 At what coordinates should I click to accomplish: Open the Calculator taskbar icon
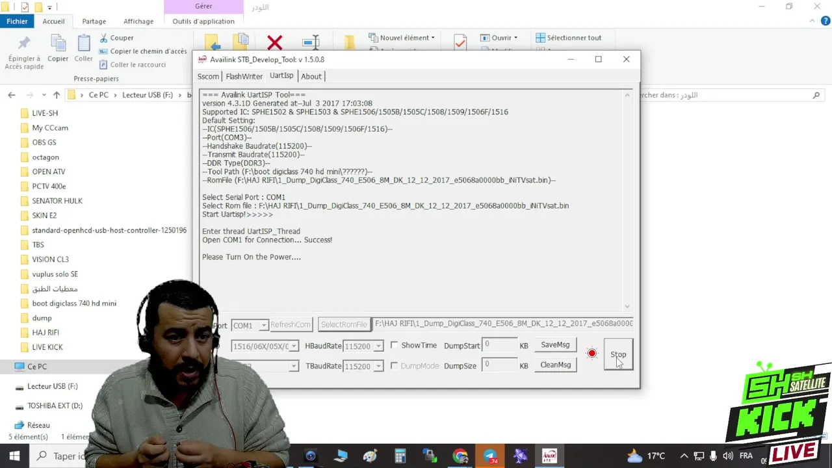click(x=400, y=456)
